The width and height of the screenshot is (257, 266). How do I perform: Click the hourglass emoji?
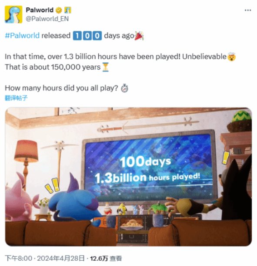(x=105, y=67)
